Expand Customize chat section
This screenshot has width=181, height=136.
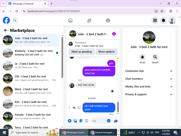tap(149, 71)
